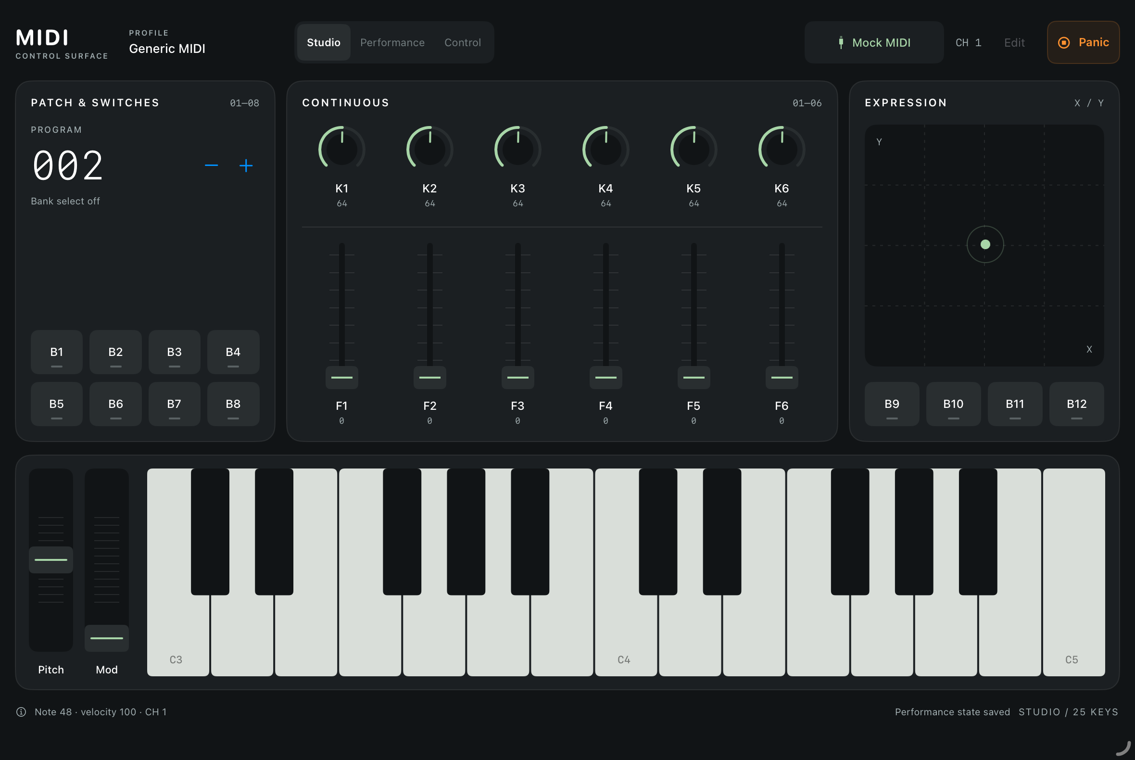Click the Pitch wheel handle
1135x760 pixels.
pyautogui.click(x=51, y=560)
